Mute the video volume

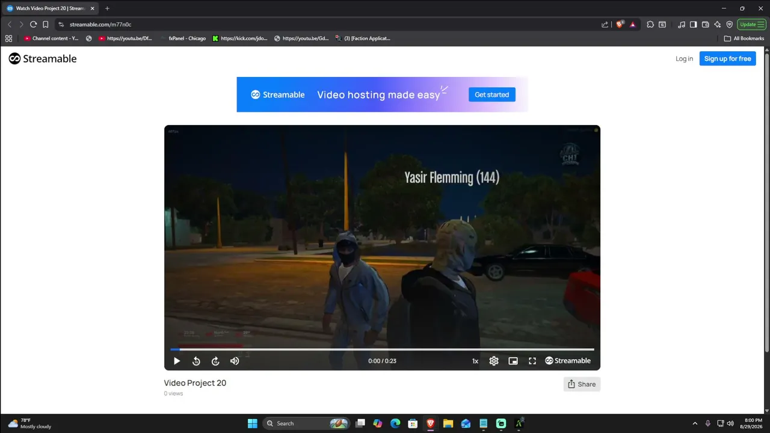click(x=235, y=361)
